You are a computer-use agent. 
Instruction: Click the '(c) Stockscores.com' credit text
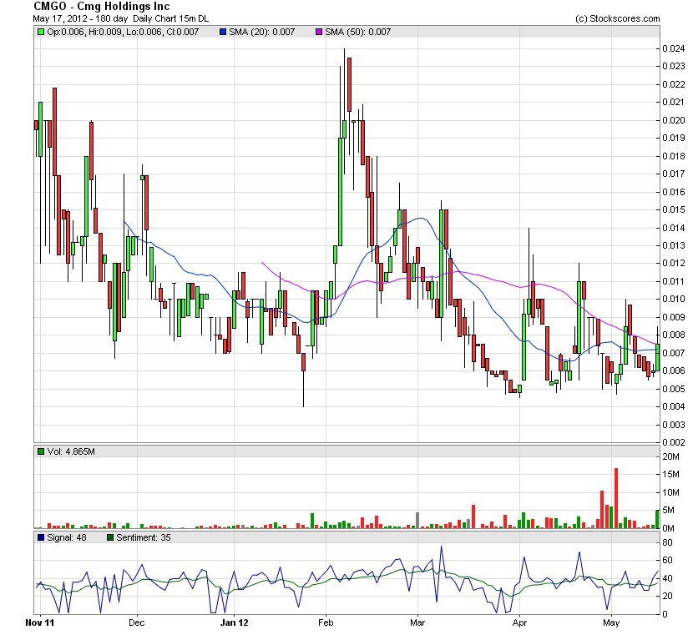coord(617,18)
